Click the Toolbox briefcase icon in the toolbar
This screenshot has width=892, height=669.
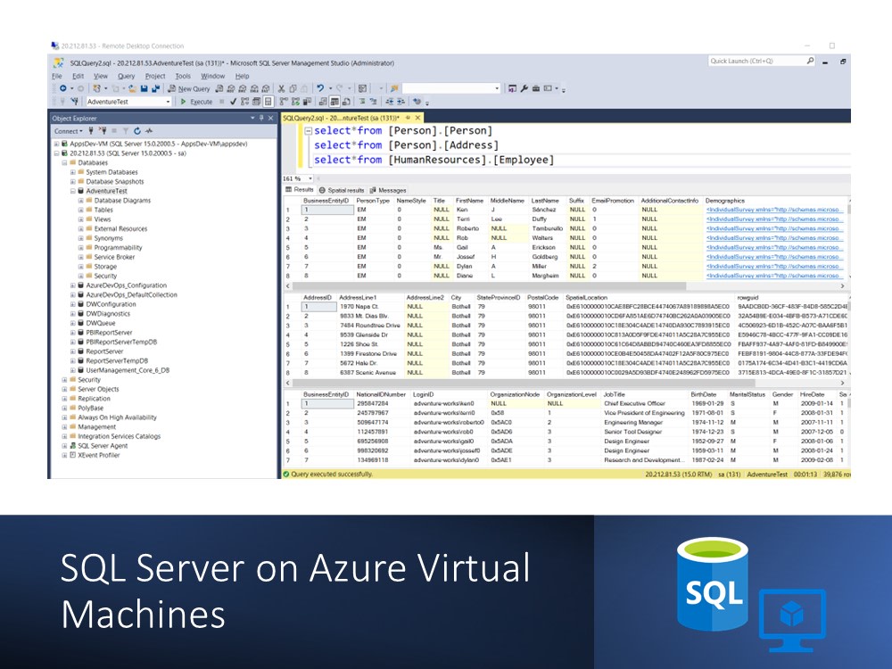pos(536,88)
